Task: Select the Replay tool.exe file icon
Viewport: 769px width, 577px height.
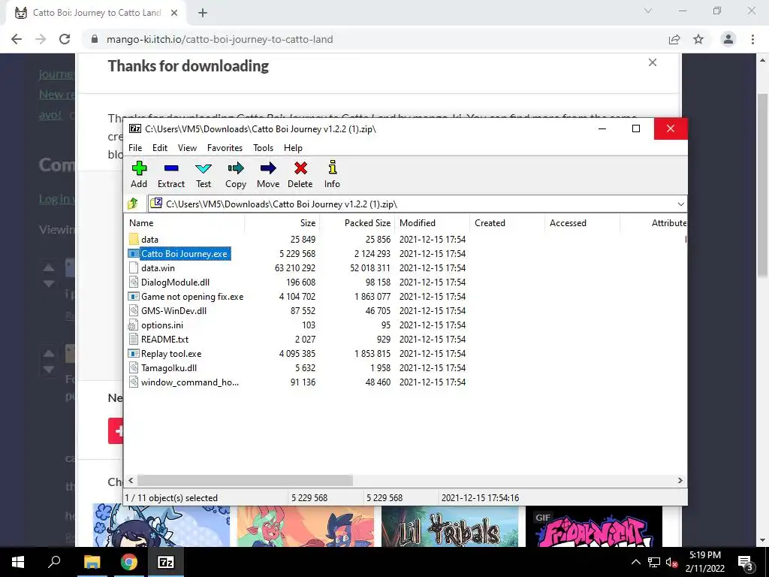Action: (134, 353)
